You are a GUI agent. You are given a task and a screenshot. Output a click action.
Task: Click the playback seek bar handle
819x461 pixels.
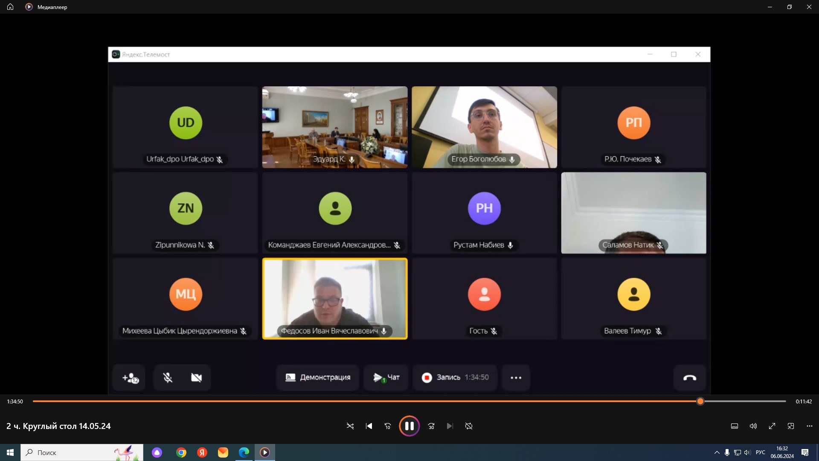click(700, 401)
